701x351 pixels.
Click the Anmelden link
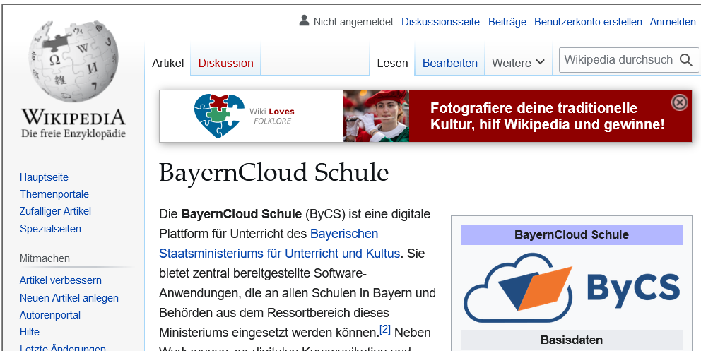(x=673, y=22)
